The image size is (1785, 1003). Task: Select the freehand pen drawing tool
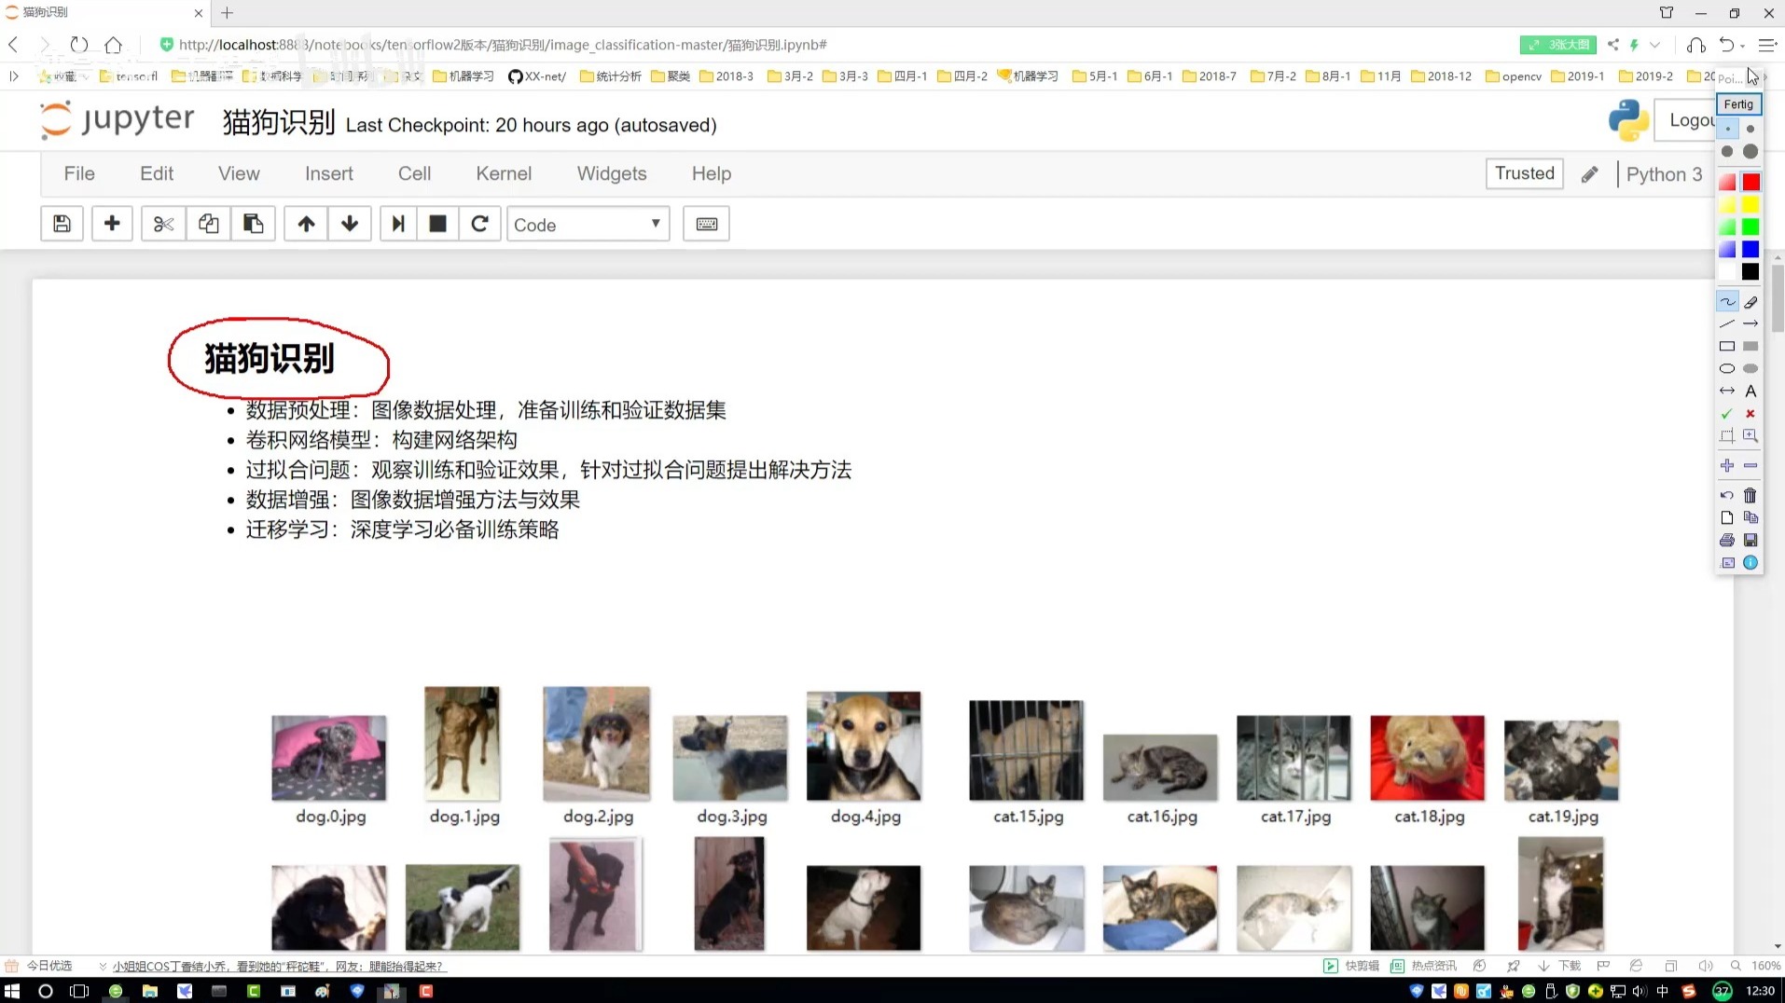coord(1727,302)
